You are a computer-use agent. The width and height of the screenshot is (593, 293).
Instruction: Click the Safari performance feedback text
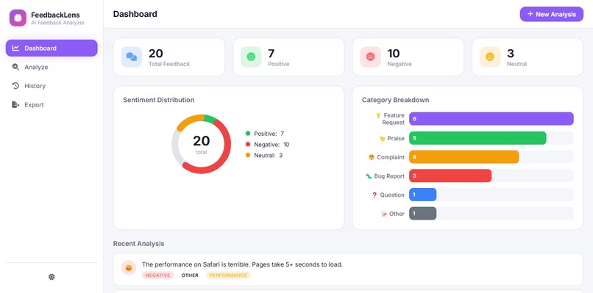point(242,264)
